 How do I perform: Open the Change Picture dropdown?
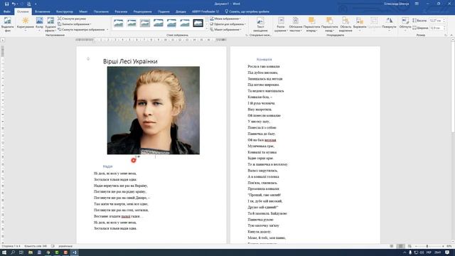coord(74,24)
